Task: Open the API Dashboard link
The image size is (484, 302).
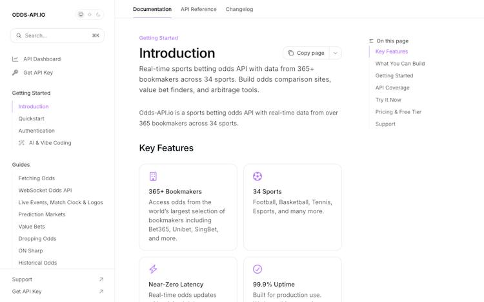Action: tap(42, 59)
